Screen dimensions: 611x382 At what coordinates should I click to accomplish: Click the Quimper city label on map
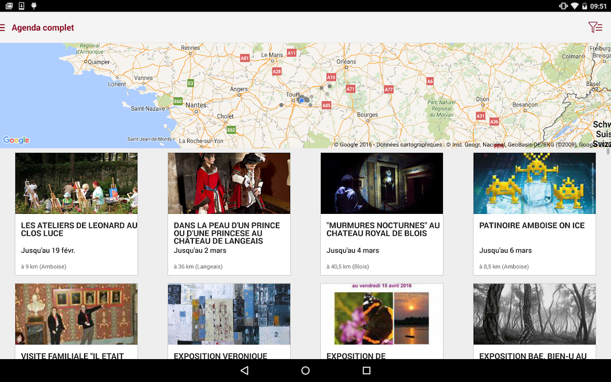[x=99, y=62]
